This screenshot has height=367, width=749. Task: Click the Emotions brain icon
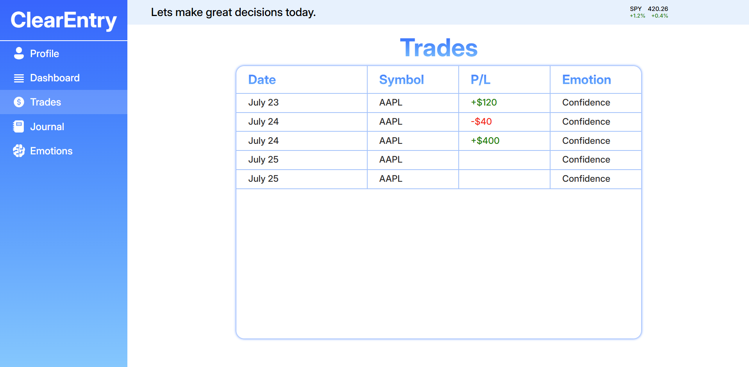(19, 151)
